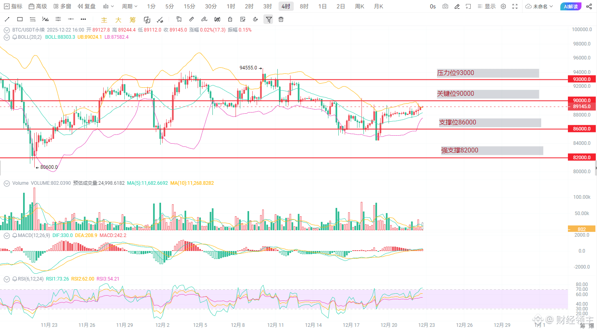Select the ruler measurement tool
Image resolution: width=597 pixels, height=330 pixels.
click(192, 19)
